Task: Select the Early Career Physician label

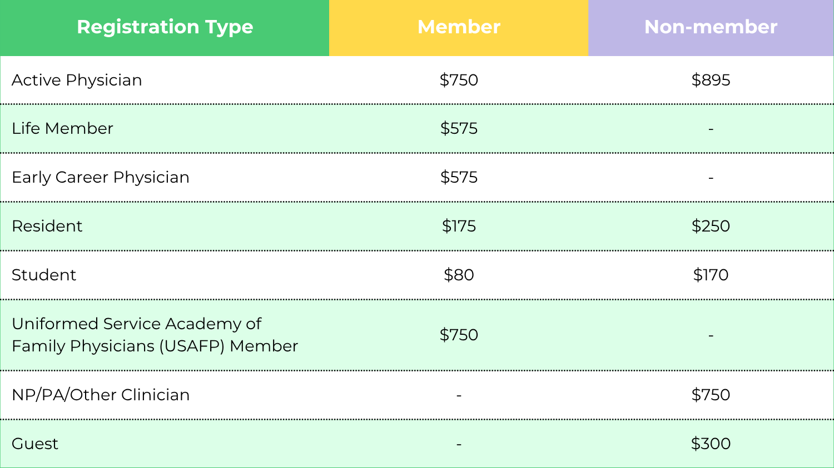Action: pos(101,177)
